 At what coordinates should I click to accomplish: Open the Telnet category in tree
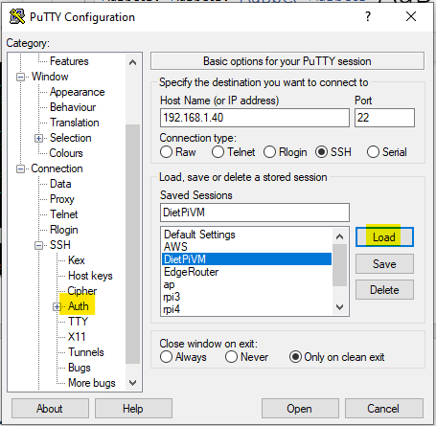(x=63, y=214)
